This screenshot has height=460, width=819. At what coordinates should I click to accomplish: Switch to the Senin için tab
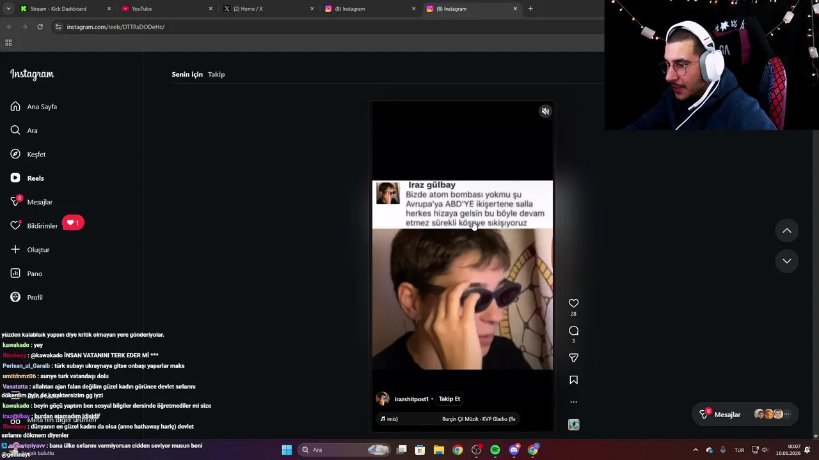pyautogui.click(x=187, y=74)
